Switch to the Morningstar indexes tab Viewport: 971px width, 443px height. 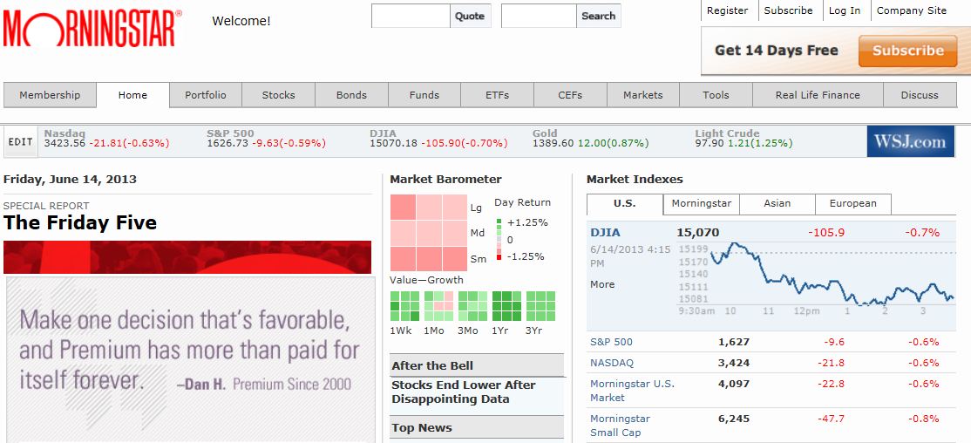point(701,204)
